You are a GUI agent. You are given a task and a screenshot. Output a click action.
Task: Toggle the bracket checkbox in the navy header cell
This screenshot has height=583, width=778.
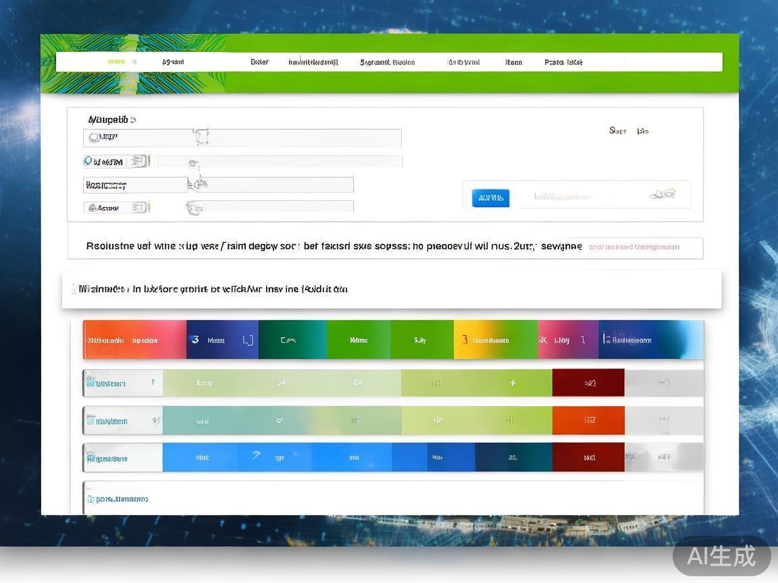coord(248,340)
